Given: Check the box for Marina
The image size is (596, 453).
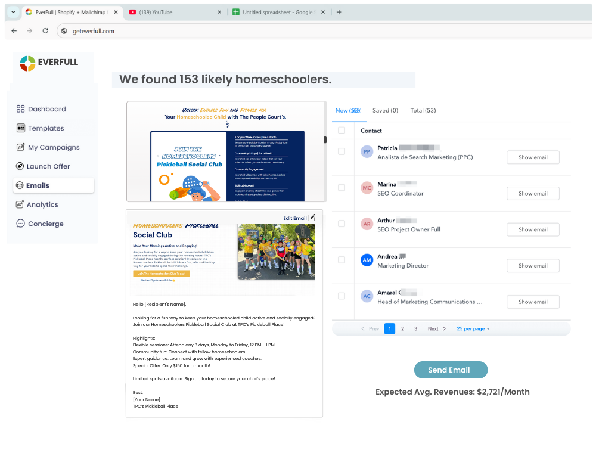Looking at the screenshot, I should [342, 187].
